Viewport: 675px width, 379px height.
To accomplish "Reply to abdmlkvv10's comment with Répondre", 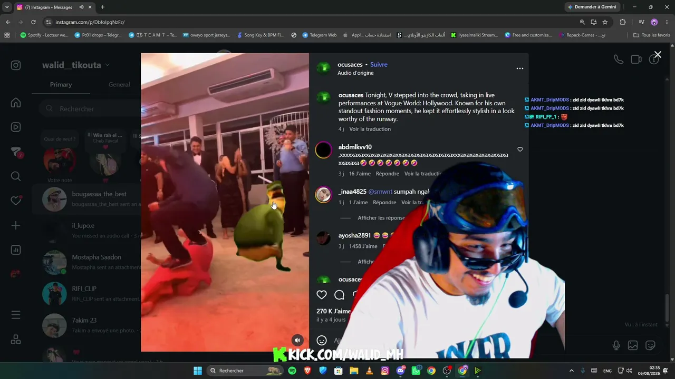I will (x=388, y=174).
